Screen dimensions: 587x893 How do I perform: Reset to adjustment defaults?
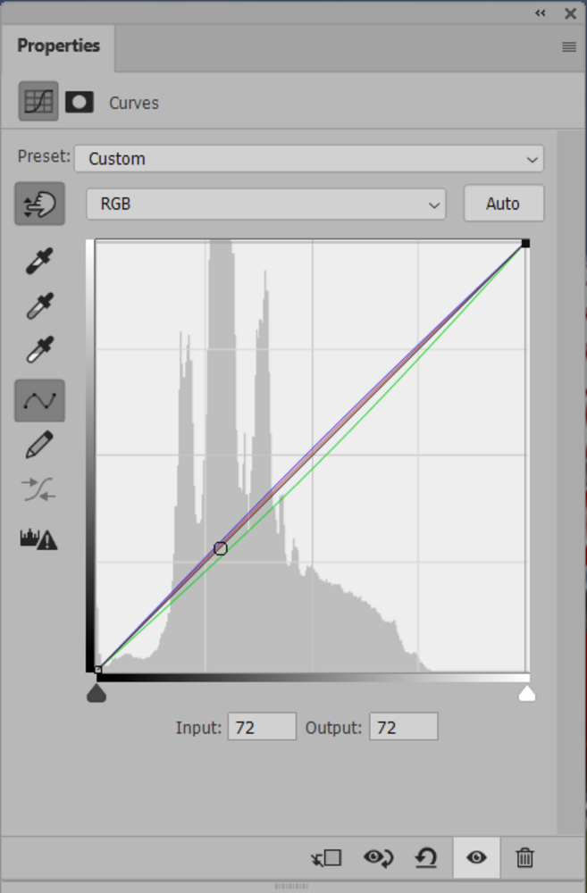click(x=426, y=858)
